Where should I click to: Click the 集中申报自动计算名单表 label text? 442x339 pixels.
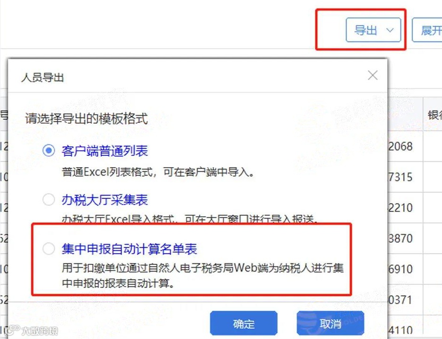129,249
